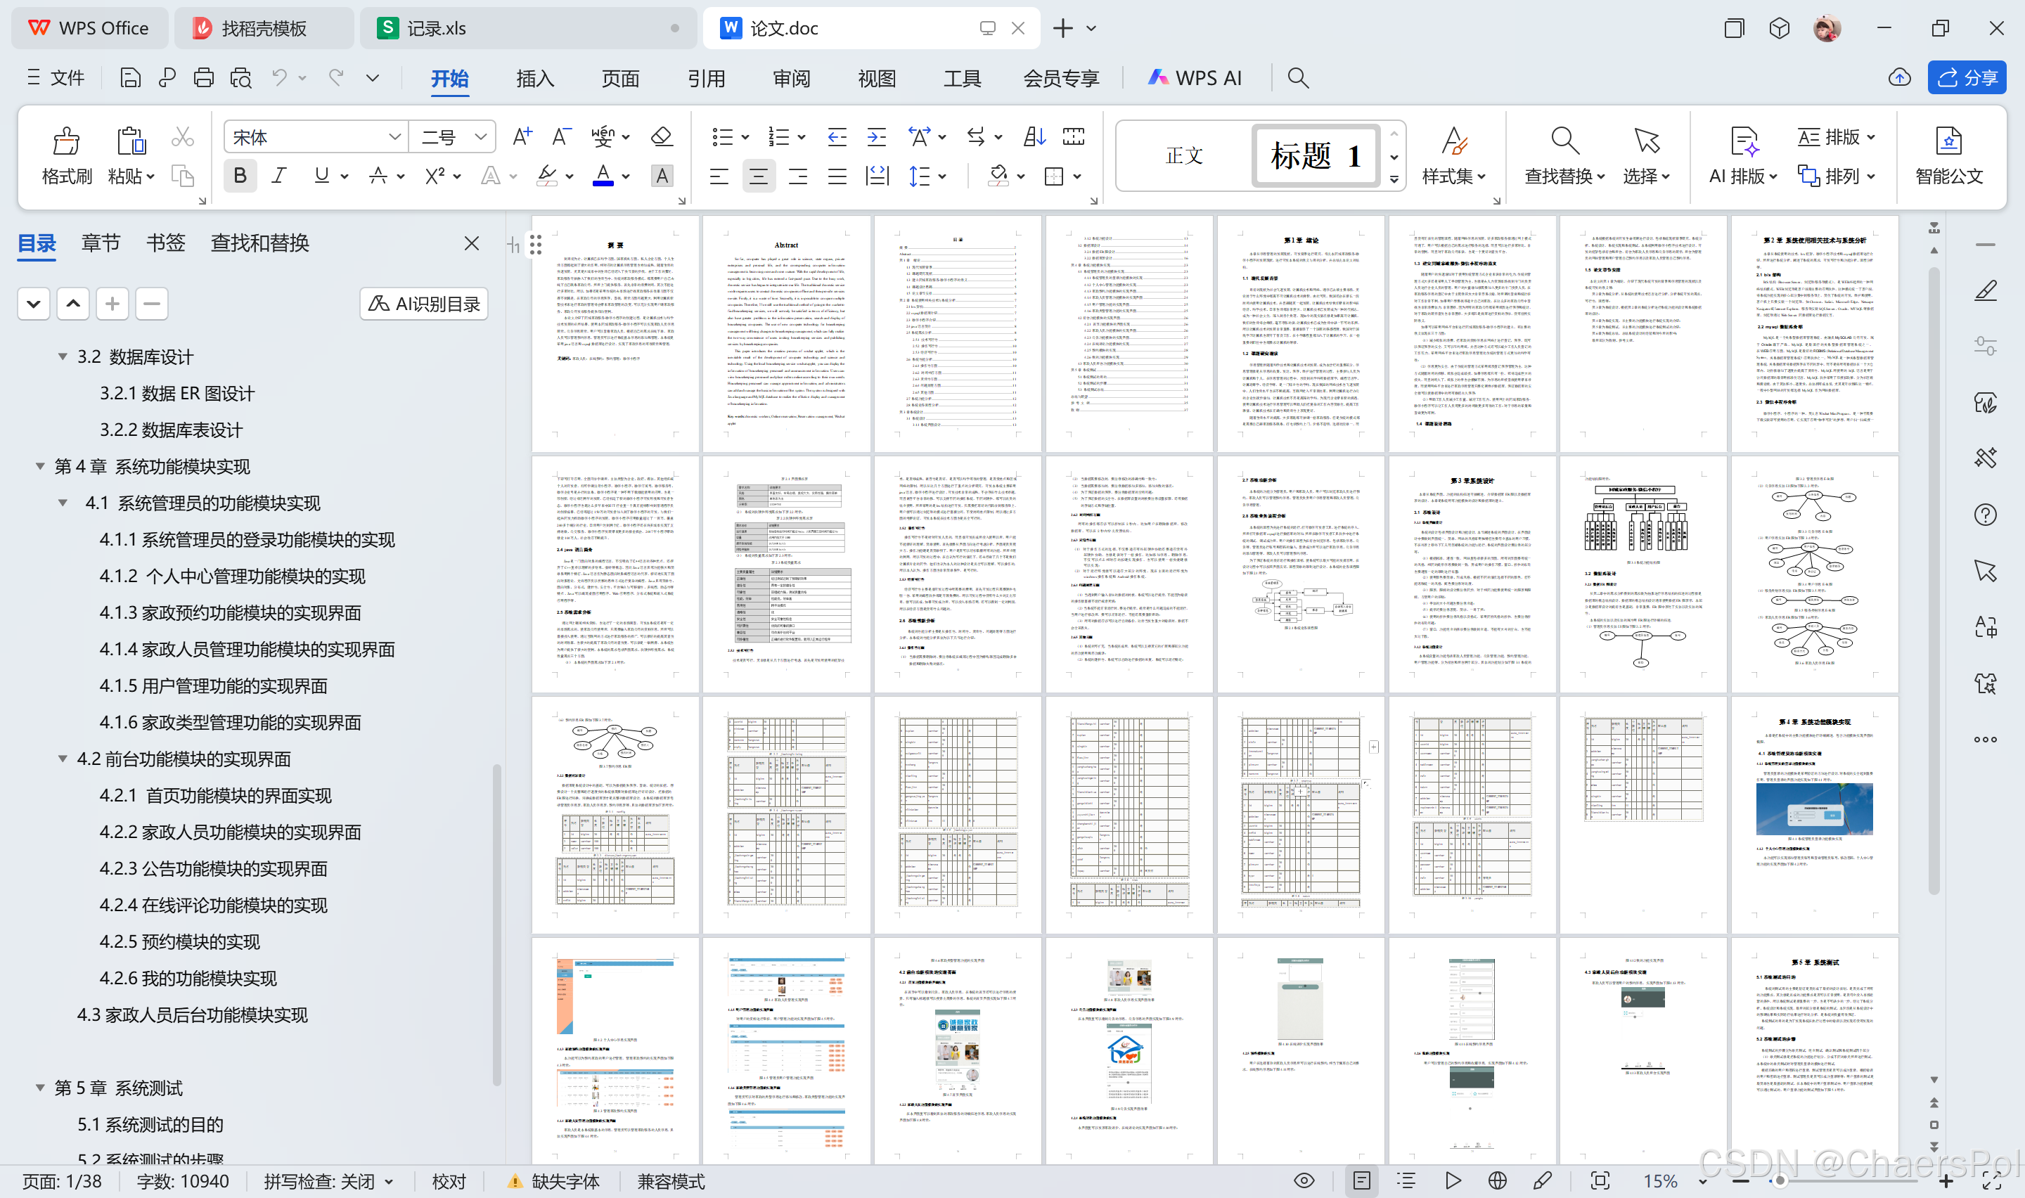Click the Print icon in quick toolbar
The image size is (2025, 1198).
pyautogui.click(x=203, y=77)
